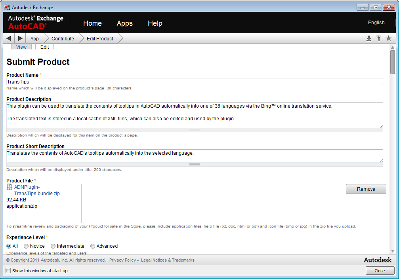The image size is (399, 279).
Task: Click the vertical scrollbar thumb
Action: coord(392,62)
